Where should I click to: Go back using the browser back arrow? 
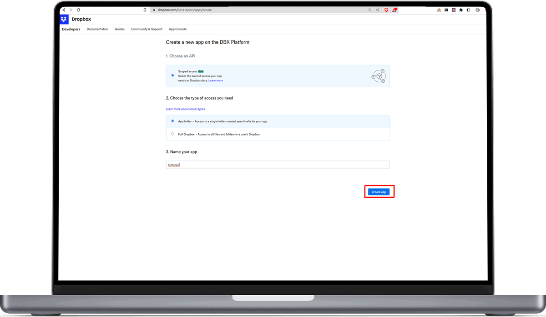tap(64, 10)
